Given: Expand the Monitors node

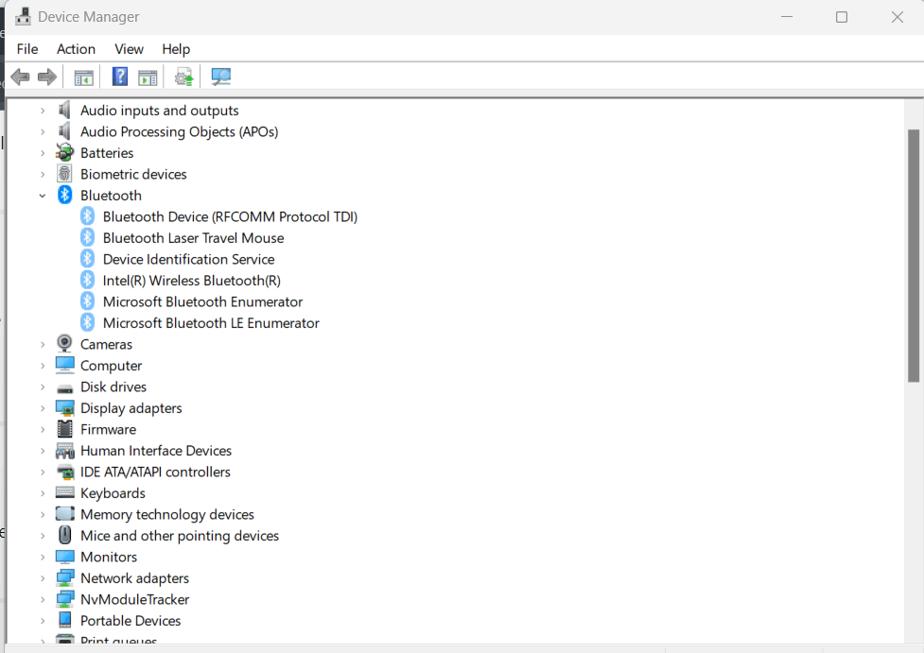Looking at the screenshot, I should 43,557.
